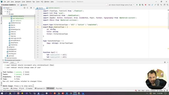Open Project panel settings gear
Screen dimensions: 169x95
tap(31, 8)
